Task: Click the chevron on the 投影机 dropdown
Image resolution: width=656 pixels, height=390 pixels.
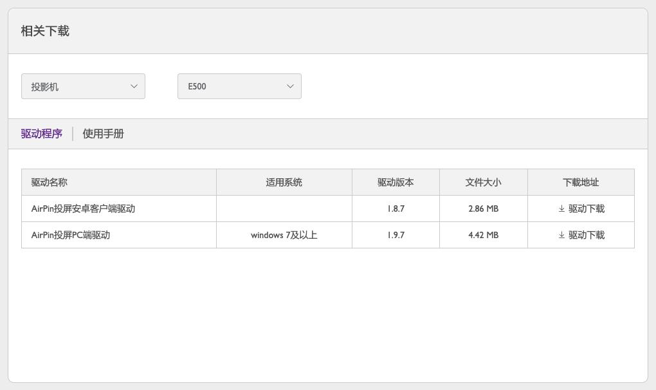Action: click(134, 86)
